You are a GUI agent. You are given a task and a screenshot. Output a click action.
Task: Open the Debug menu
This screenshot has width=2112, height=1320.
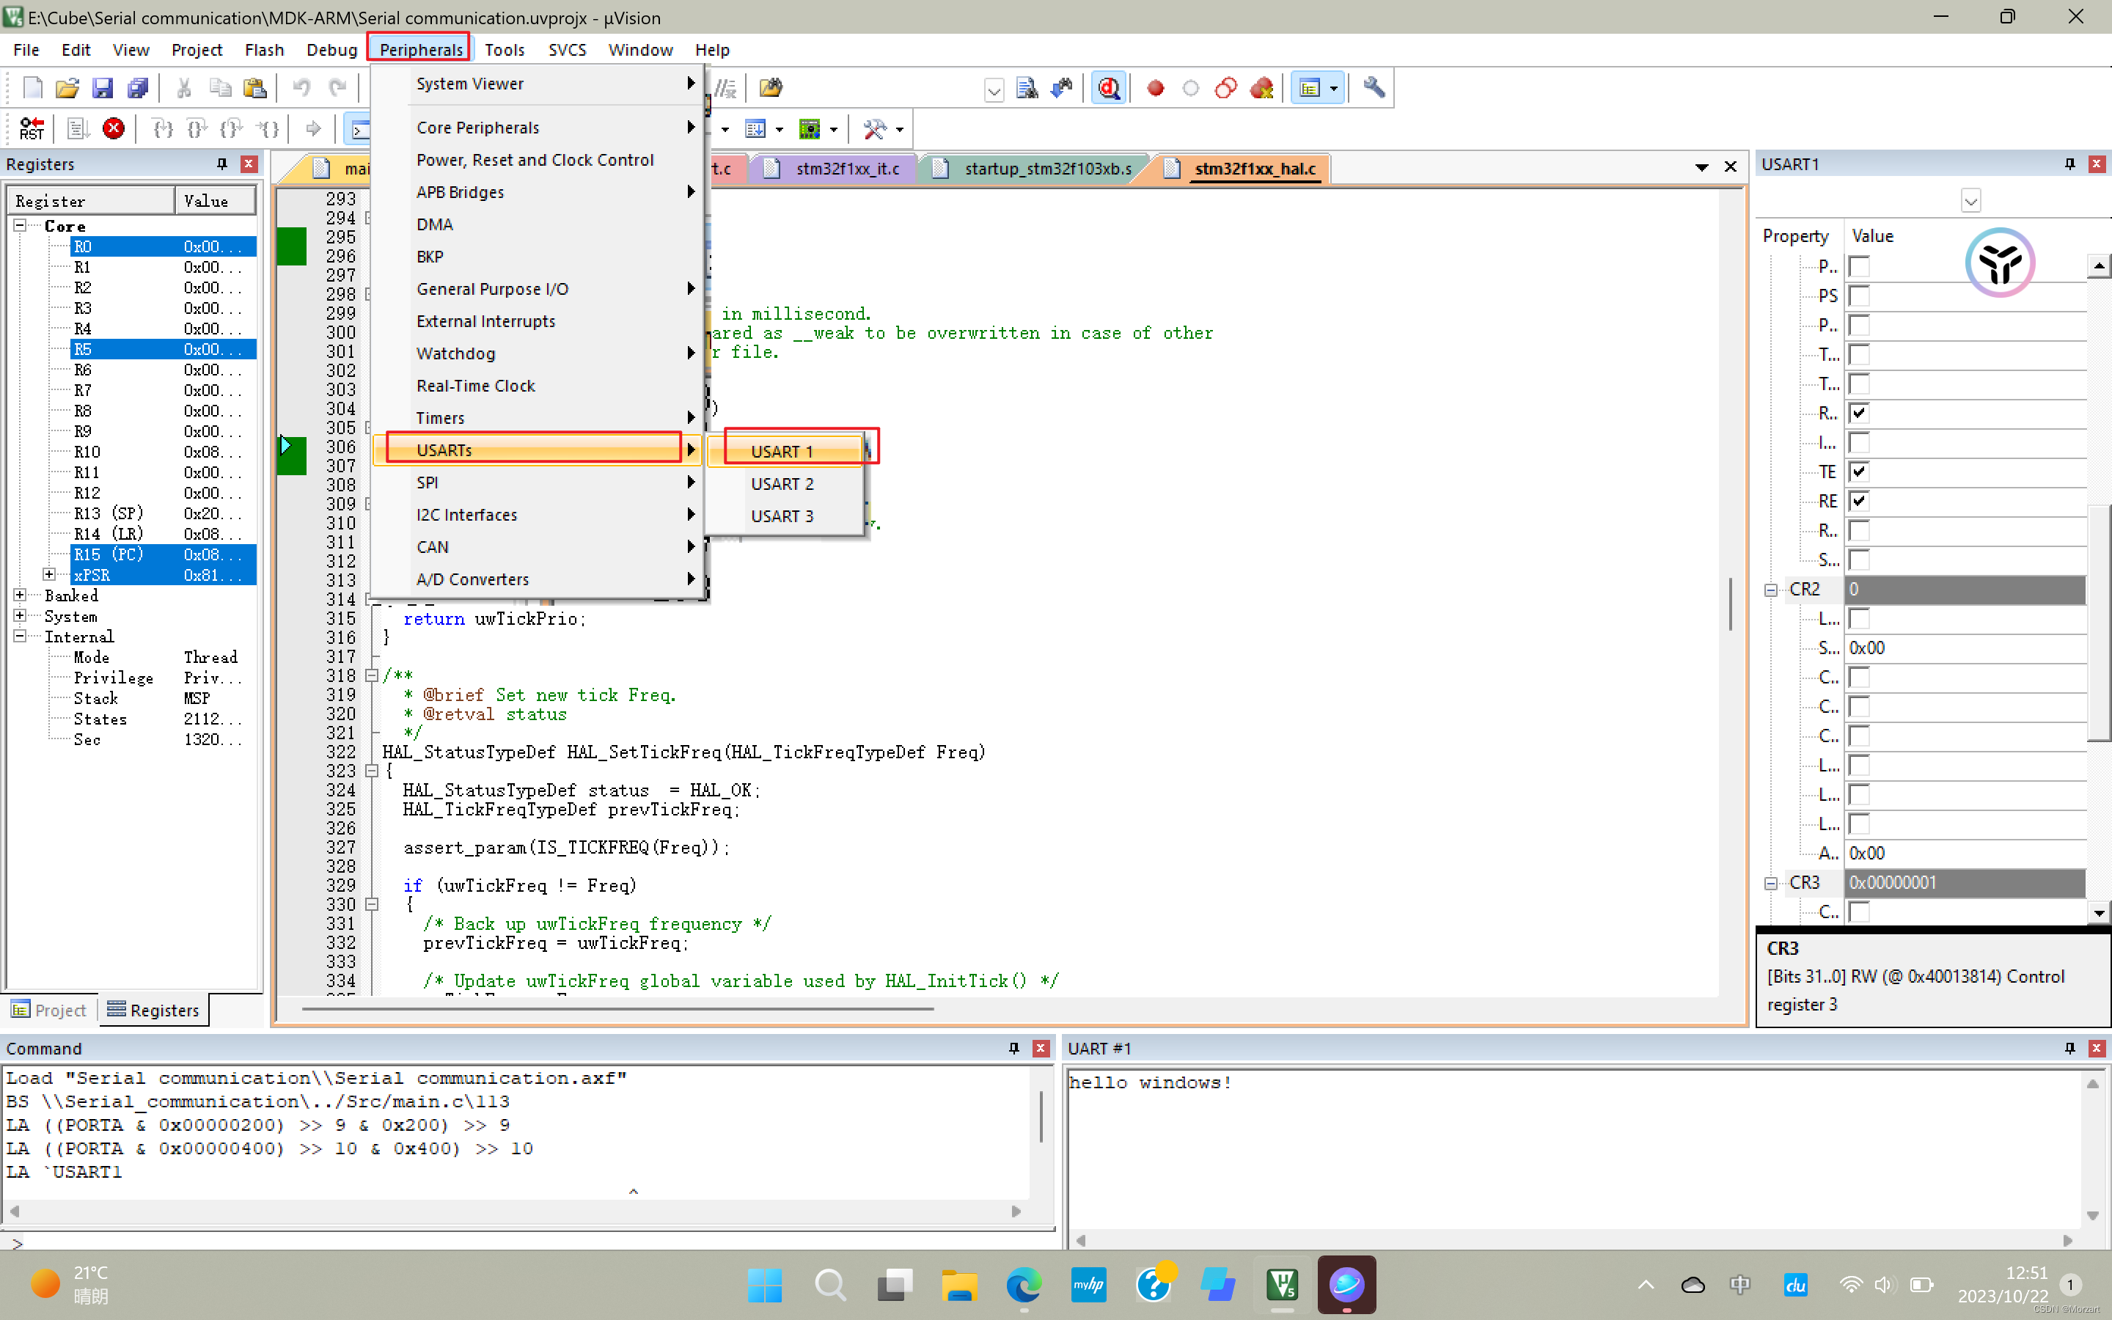(331, 50)
